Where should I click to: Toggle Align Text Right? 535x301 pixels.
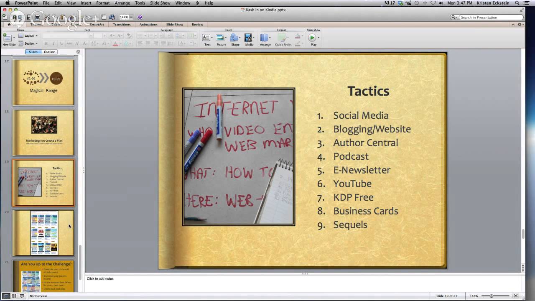155,43
